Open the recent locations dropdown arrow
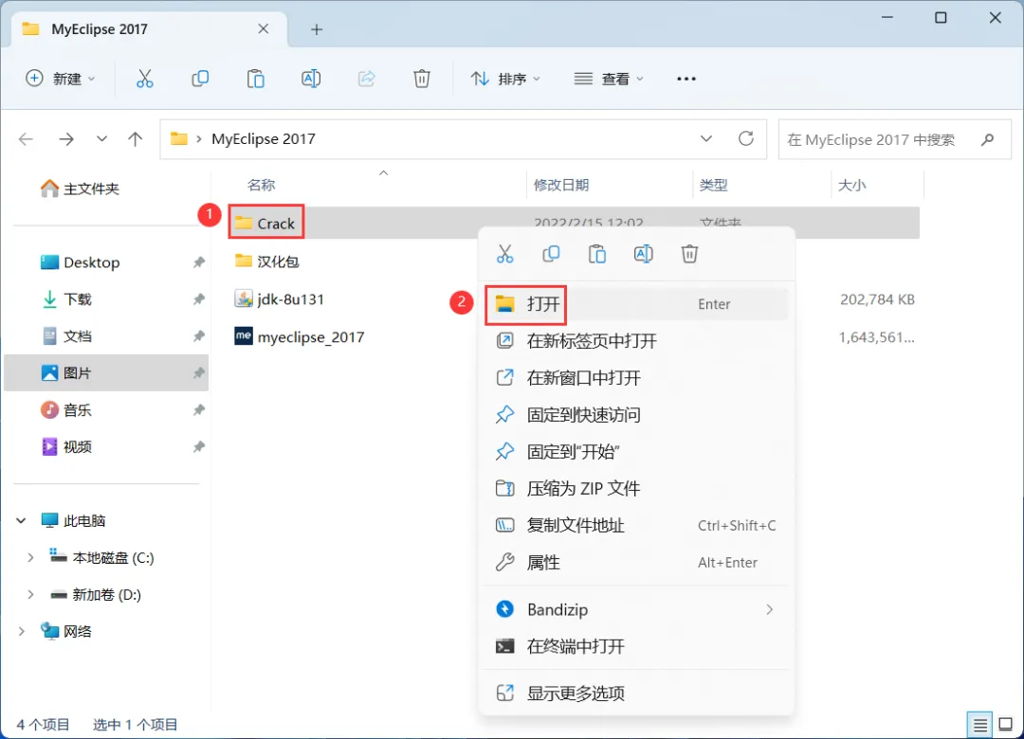The height and width of the screenshot is (739, 1024). (101, 139)
